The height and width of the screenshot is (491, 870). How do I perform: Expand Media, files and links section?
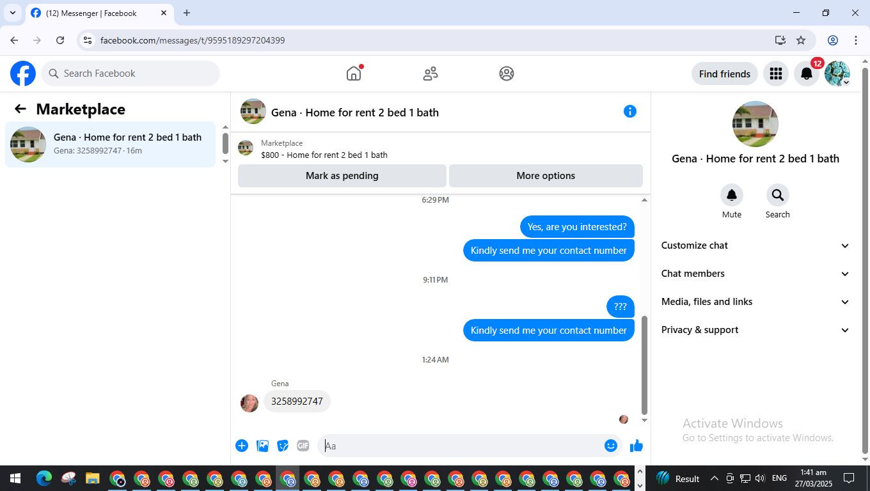pyautogui.click(x=755, y=302)
